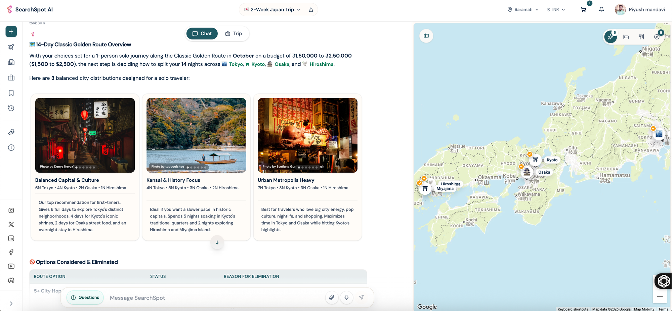Screen dimensions: 672x311
Task: Open the saved bookmarks icon
Action: (11, 93)
